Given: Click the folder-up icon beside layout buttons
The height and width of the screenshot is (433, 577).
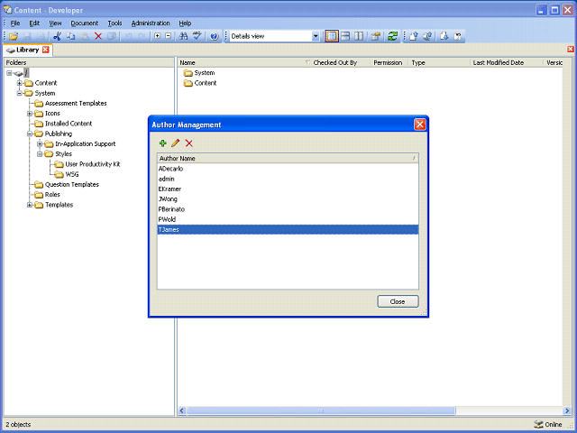Looking at the screenshot, I should [376, 36].
